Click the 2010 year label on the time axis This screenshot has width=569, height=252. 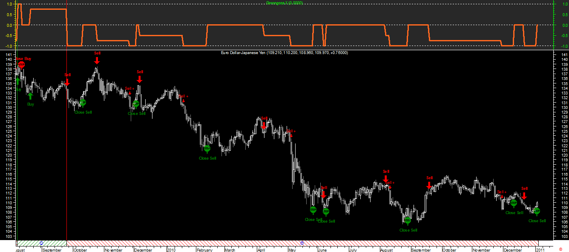[171, 250]
